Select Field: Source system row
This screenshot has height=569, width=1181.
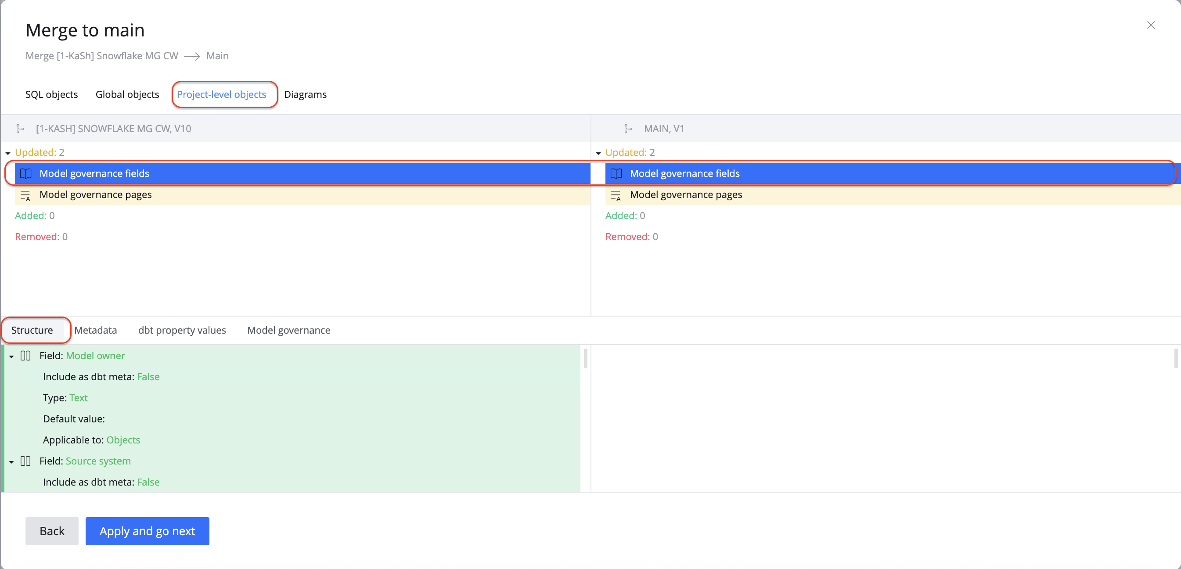[x=292, y=461]
